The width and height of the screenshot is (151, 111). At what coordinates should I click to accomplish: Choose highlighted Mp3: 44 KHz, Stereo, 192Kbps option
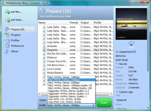click(x=72, y=80)
